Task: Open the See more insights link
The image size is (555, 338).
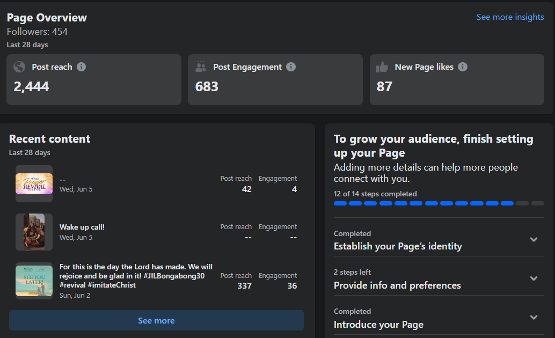Action: [x=510, y=17]
